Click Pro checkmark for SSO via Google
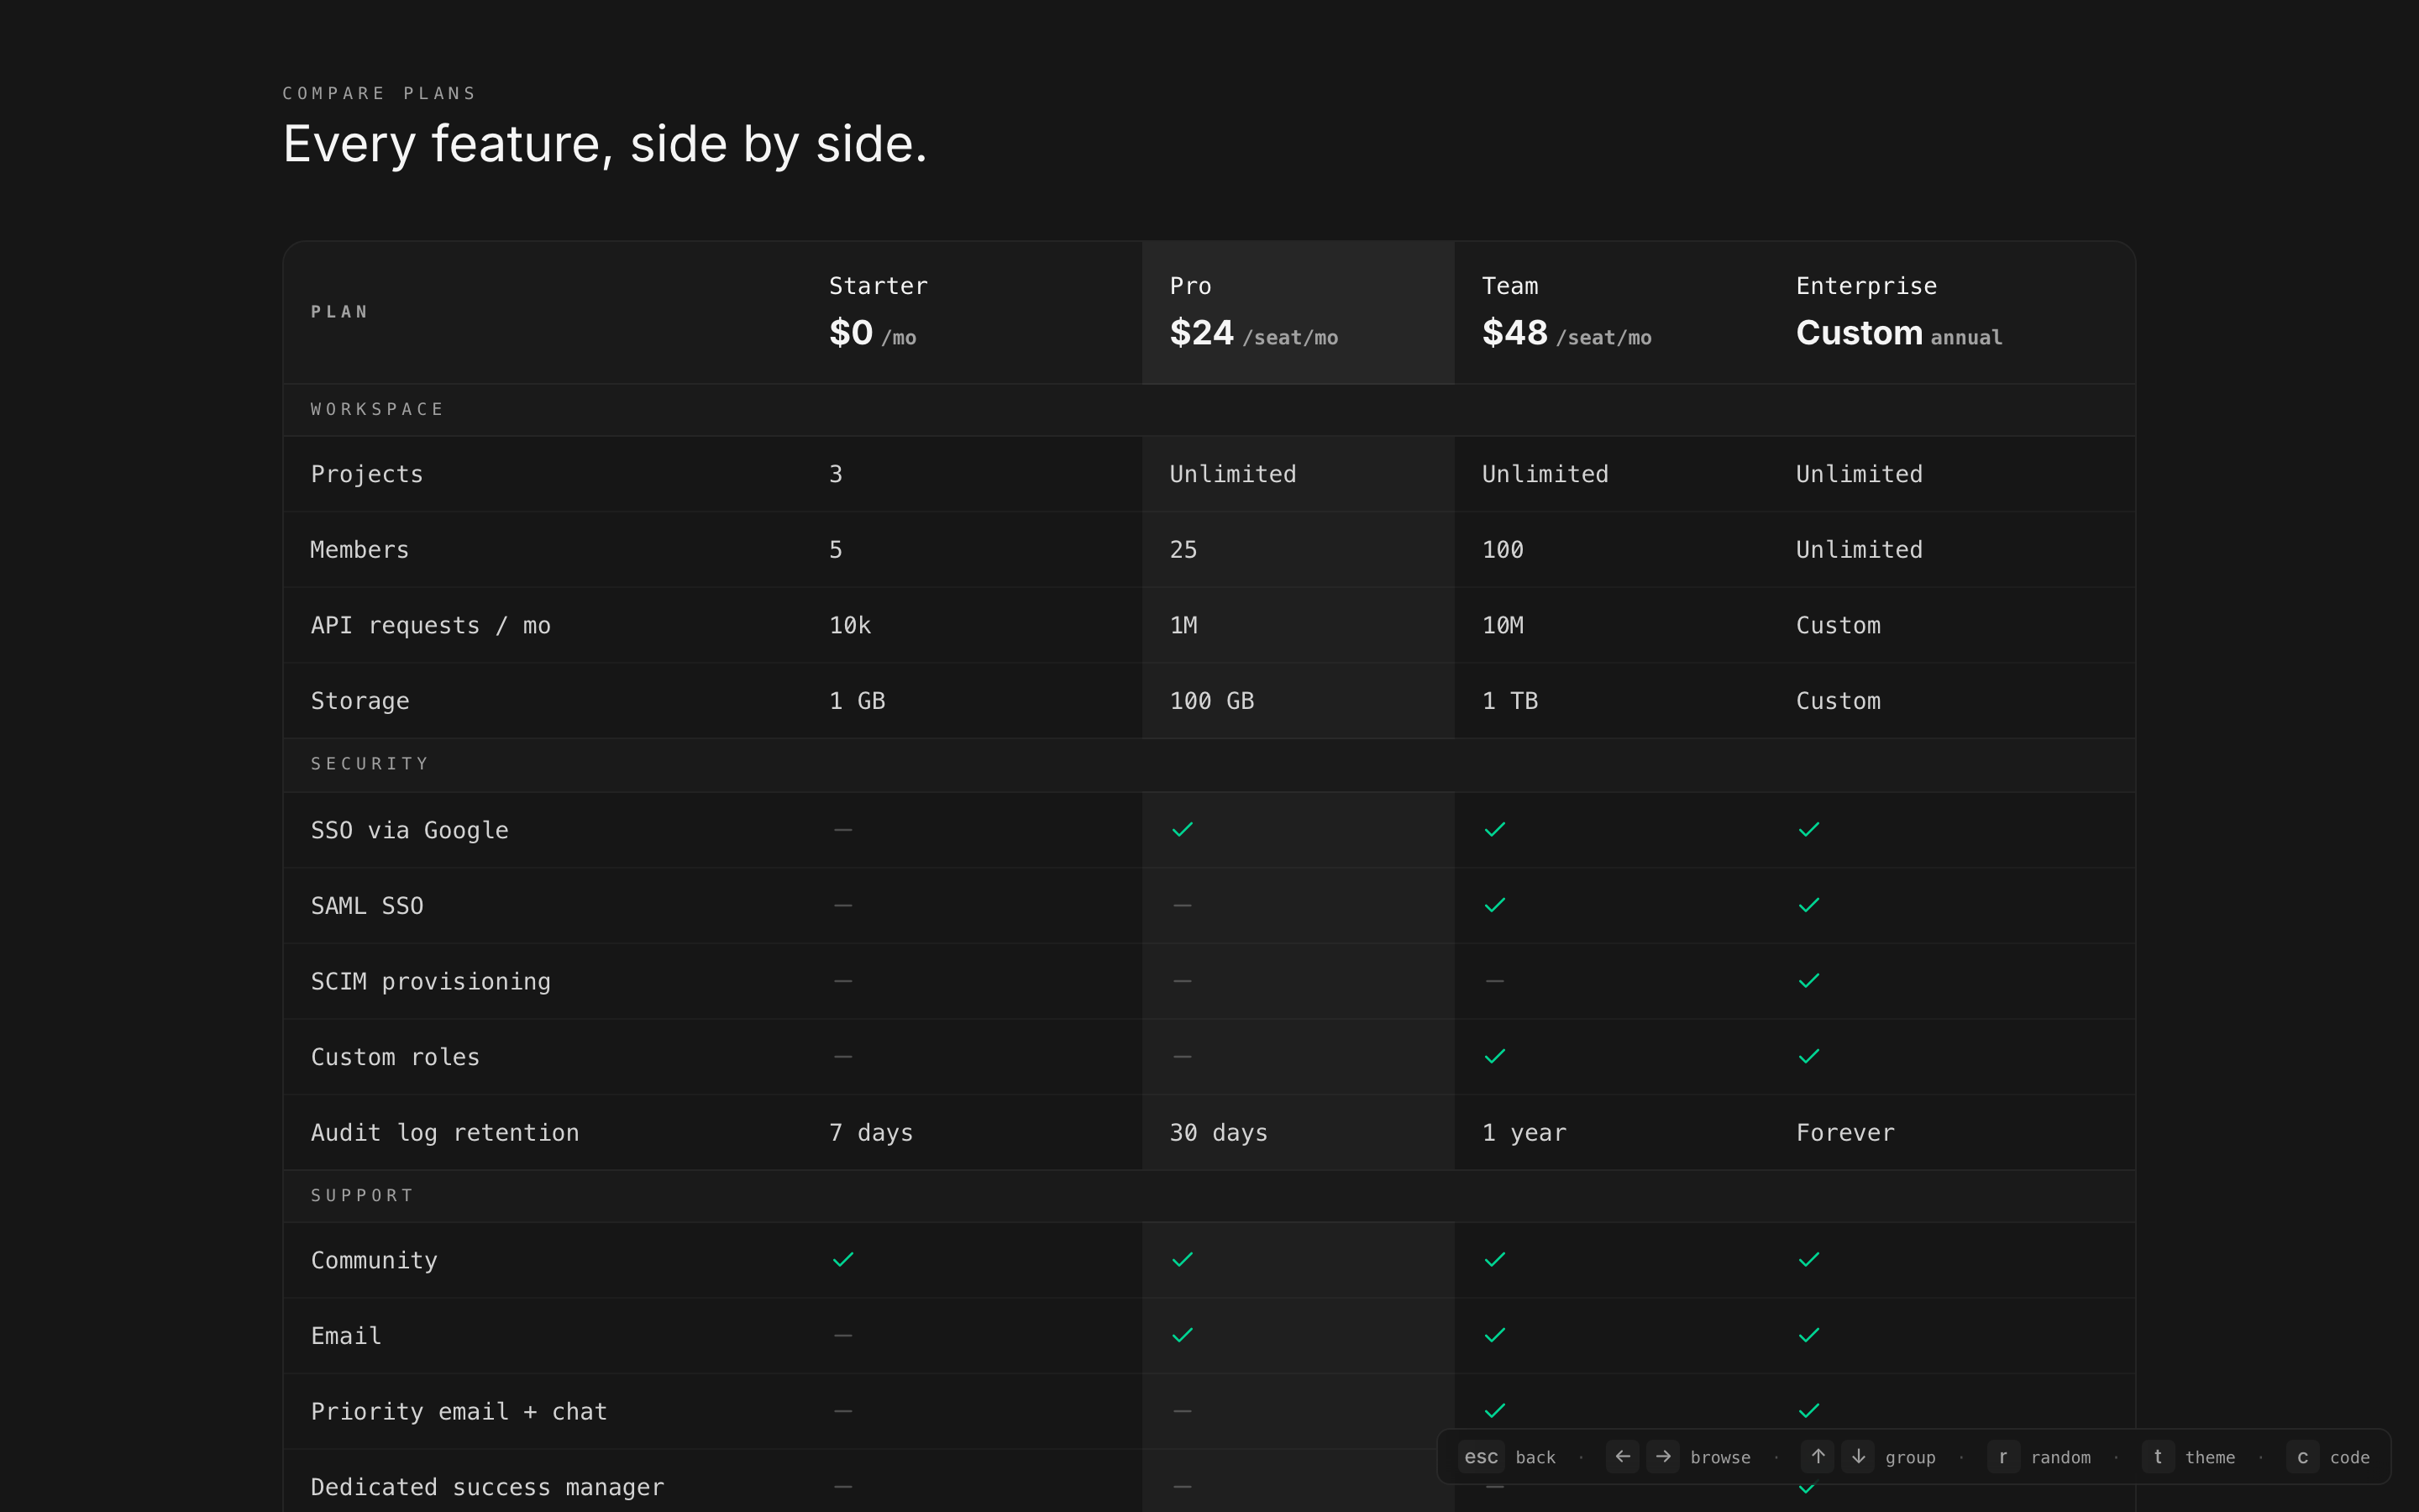Image resolution: width=2419 pixels, height=1512 pixels. click(1183, 830)
